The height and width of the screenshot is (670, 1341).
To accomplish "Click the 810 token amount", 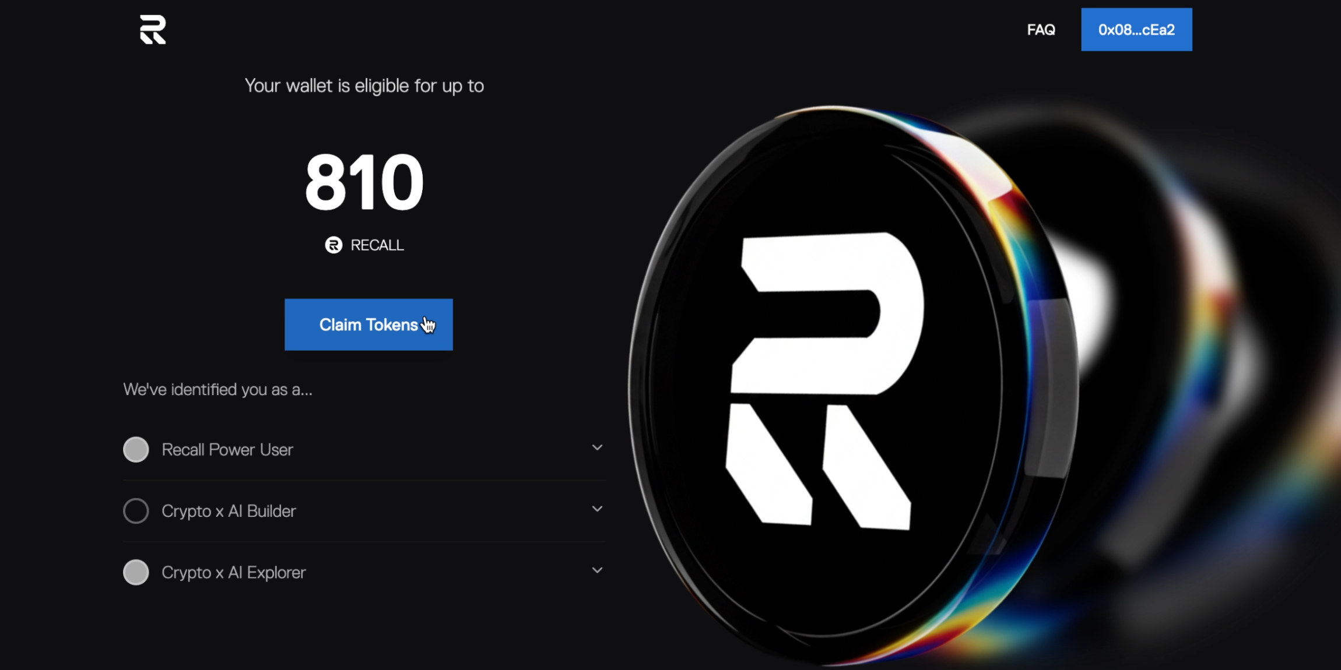I will tap(364, 182).
